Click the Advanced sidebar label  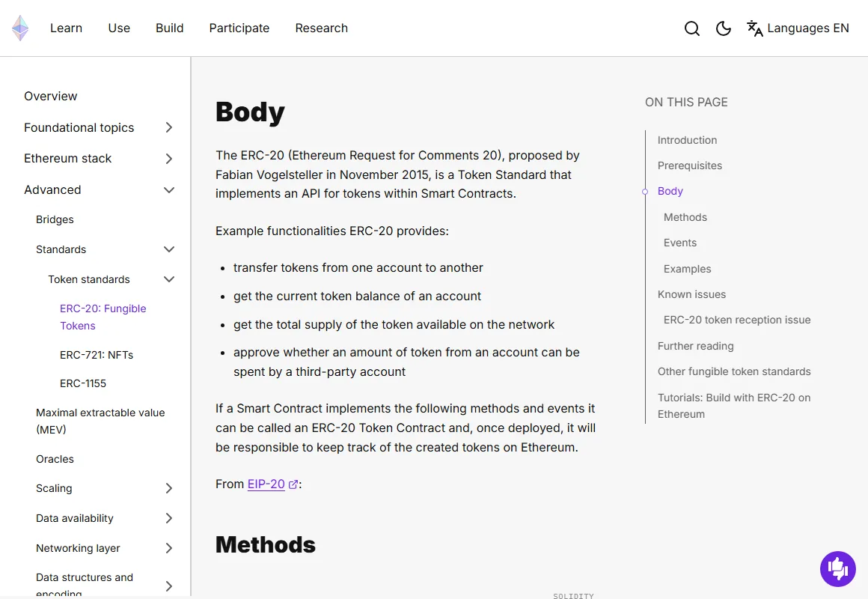tap(52, 190)
